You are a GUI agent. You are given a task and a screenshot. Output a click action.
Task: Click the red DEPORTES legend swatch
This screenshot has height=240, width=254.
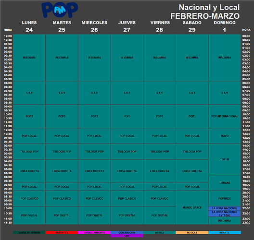(x=62, y=233)
